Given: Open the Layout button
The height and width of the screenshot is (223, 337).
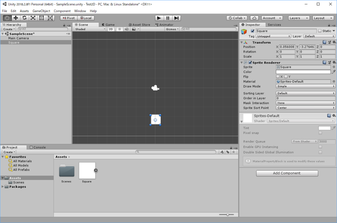Looking at the screenshot, I should pos(323,18).
